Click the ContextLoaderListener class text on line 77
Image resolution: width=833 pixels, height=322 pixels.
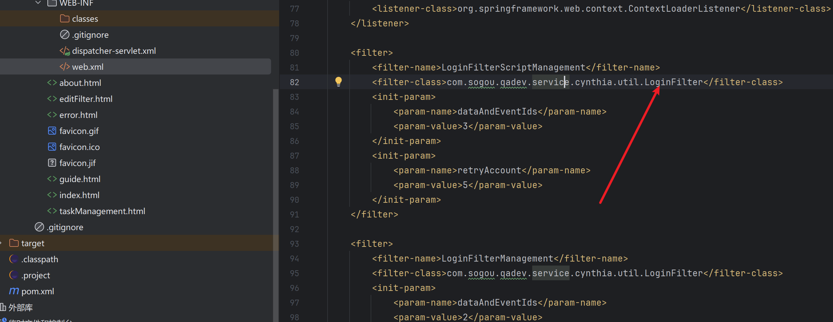pos(684,9)
